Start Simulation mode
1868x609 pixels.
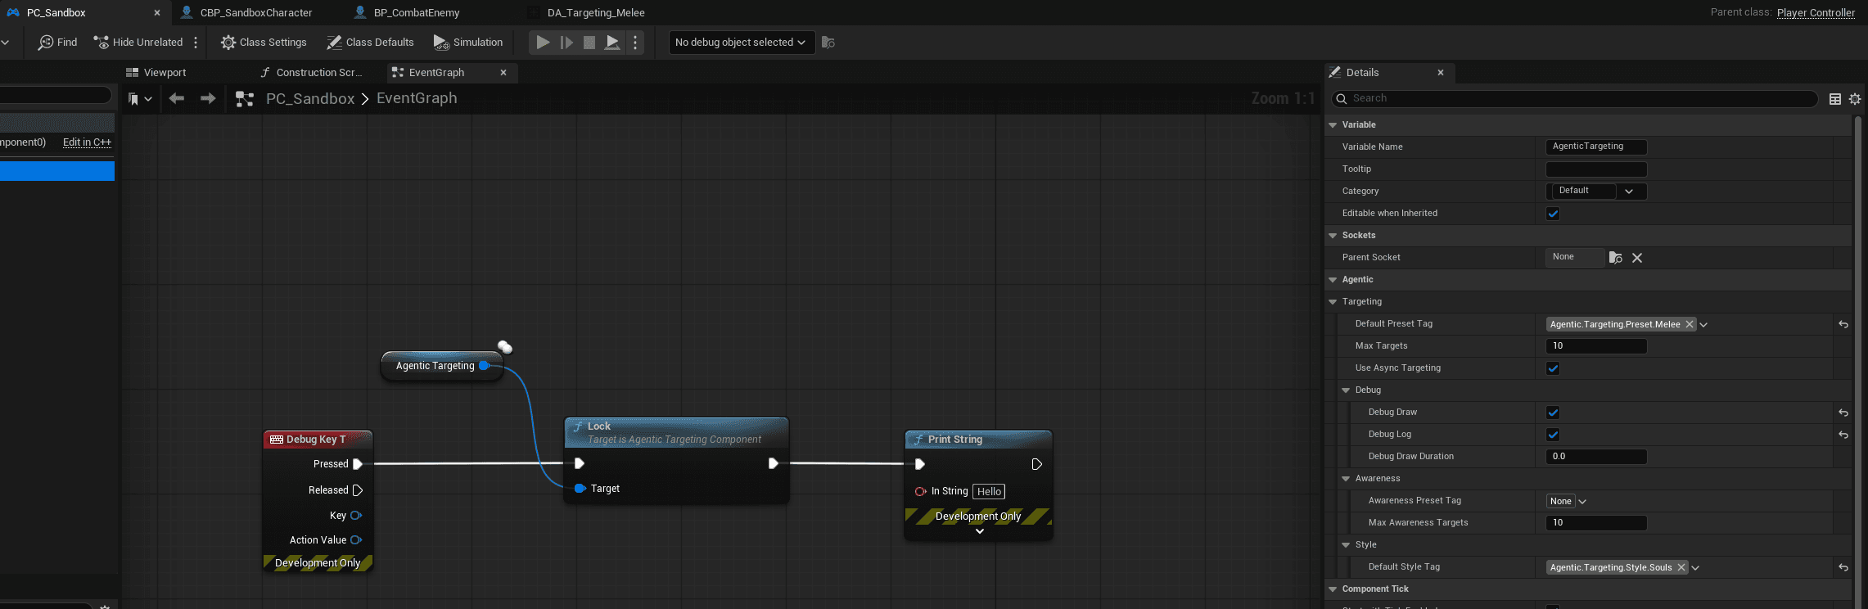pos(468,43)
